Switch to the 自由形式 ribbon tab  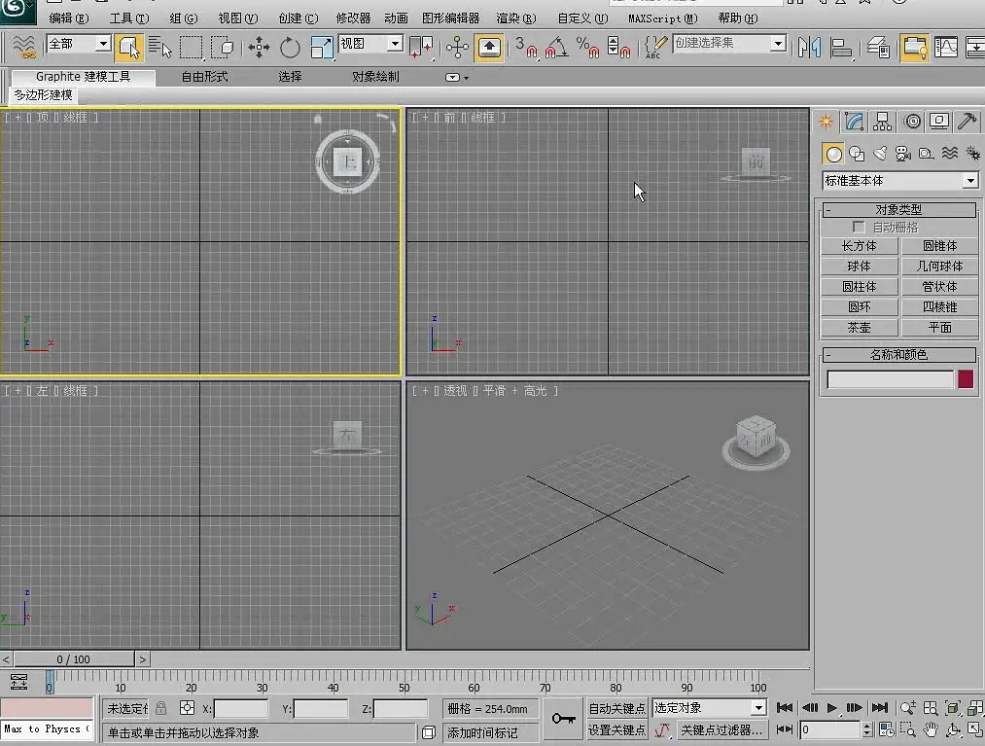click(205, 77)
